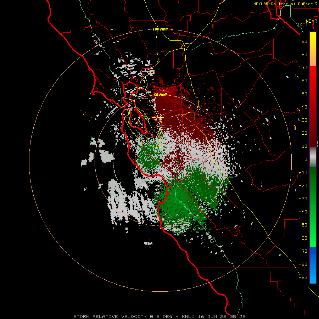
Task: Click the 20 value on the velocity scale
Action: click(x=304, y=133)
